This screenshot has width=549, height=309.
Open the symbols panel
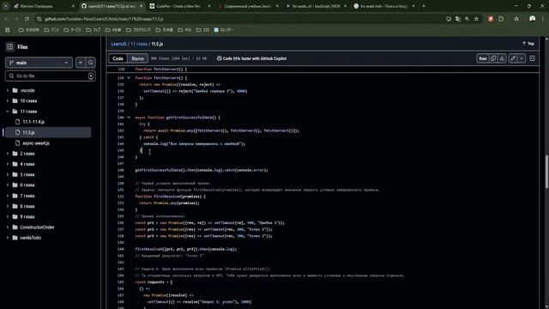pyautogui.click(x=532, y=58)
